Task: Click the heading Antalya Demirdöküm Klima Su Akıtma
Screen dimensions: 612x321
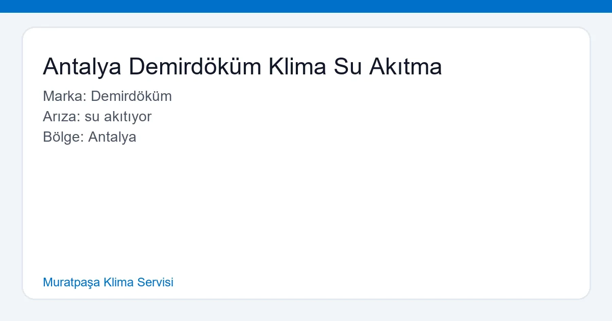Action: (x=243, y=66)
